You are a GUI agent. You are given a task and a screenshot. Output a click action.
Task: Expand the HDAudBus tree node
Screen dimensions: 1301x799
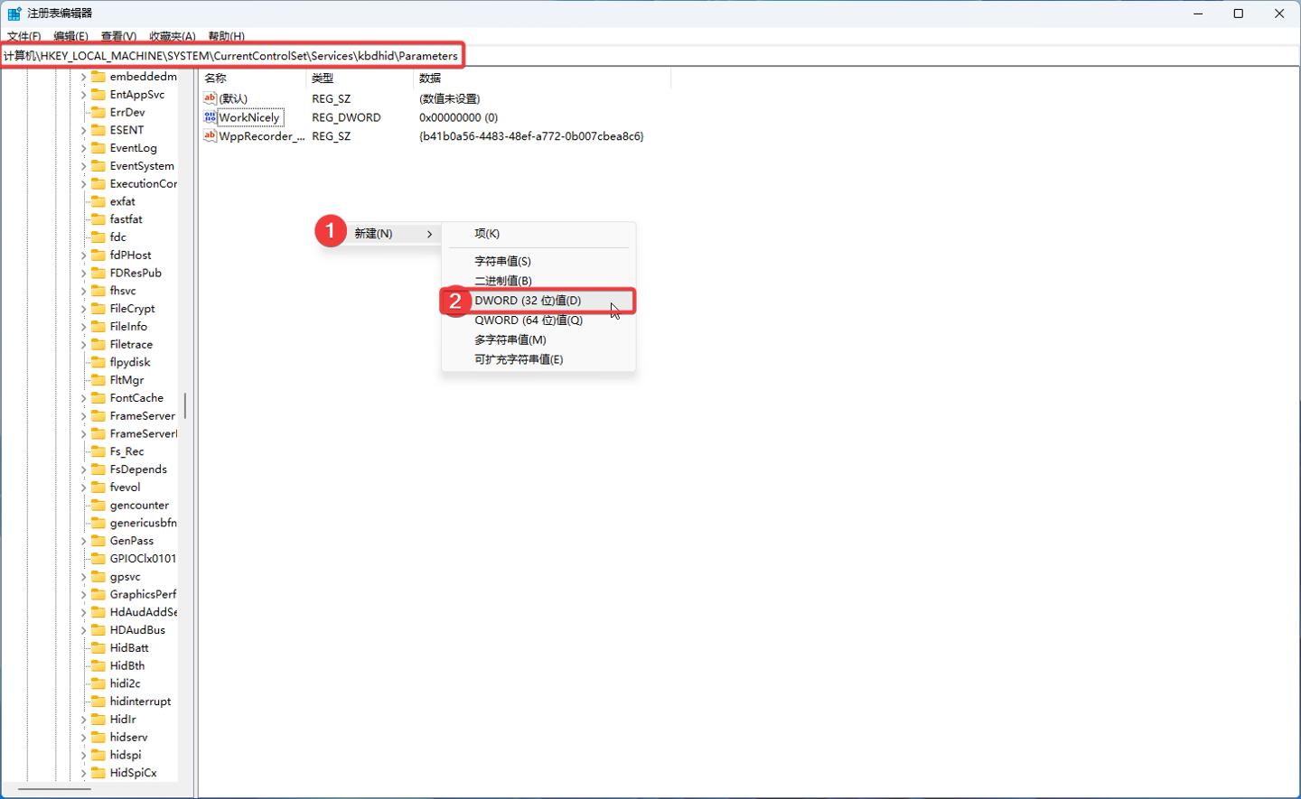pos(83,630)
